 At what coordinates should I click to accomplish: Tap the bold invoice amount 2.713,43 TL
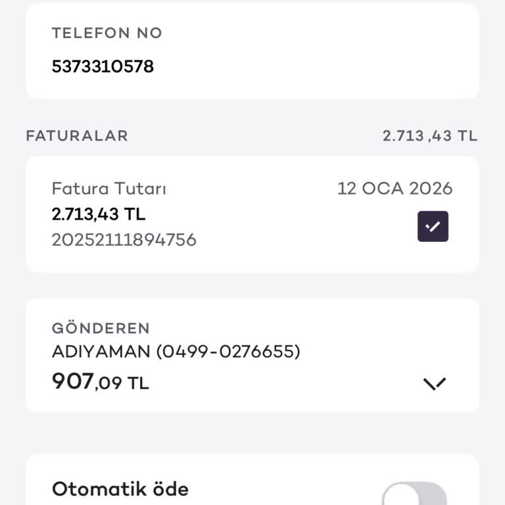point(99,214)
